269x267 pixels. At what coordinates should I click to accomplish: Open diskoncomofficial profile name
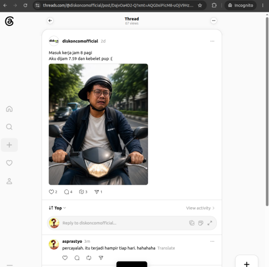click(80, 41)
